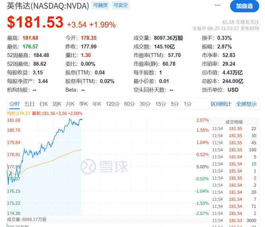
Task: Click the 总股本 value 244.00亿
Action: pyautogui.click(x=233, y=81)
